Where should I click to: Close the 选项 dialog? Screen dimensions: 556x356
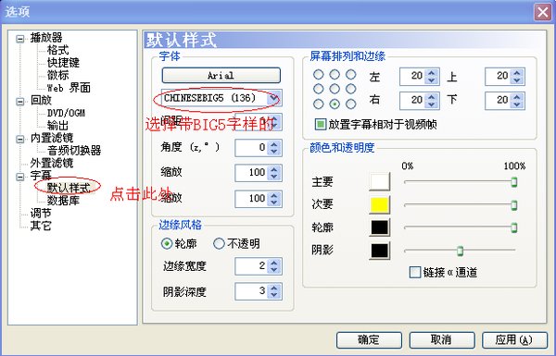542,12
